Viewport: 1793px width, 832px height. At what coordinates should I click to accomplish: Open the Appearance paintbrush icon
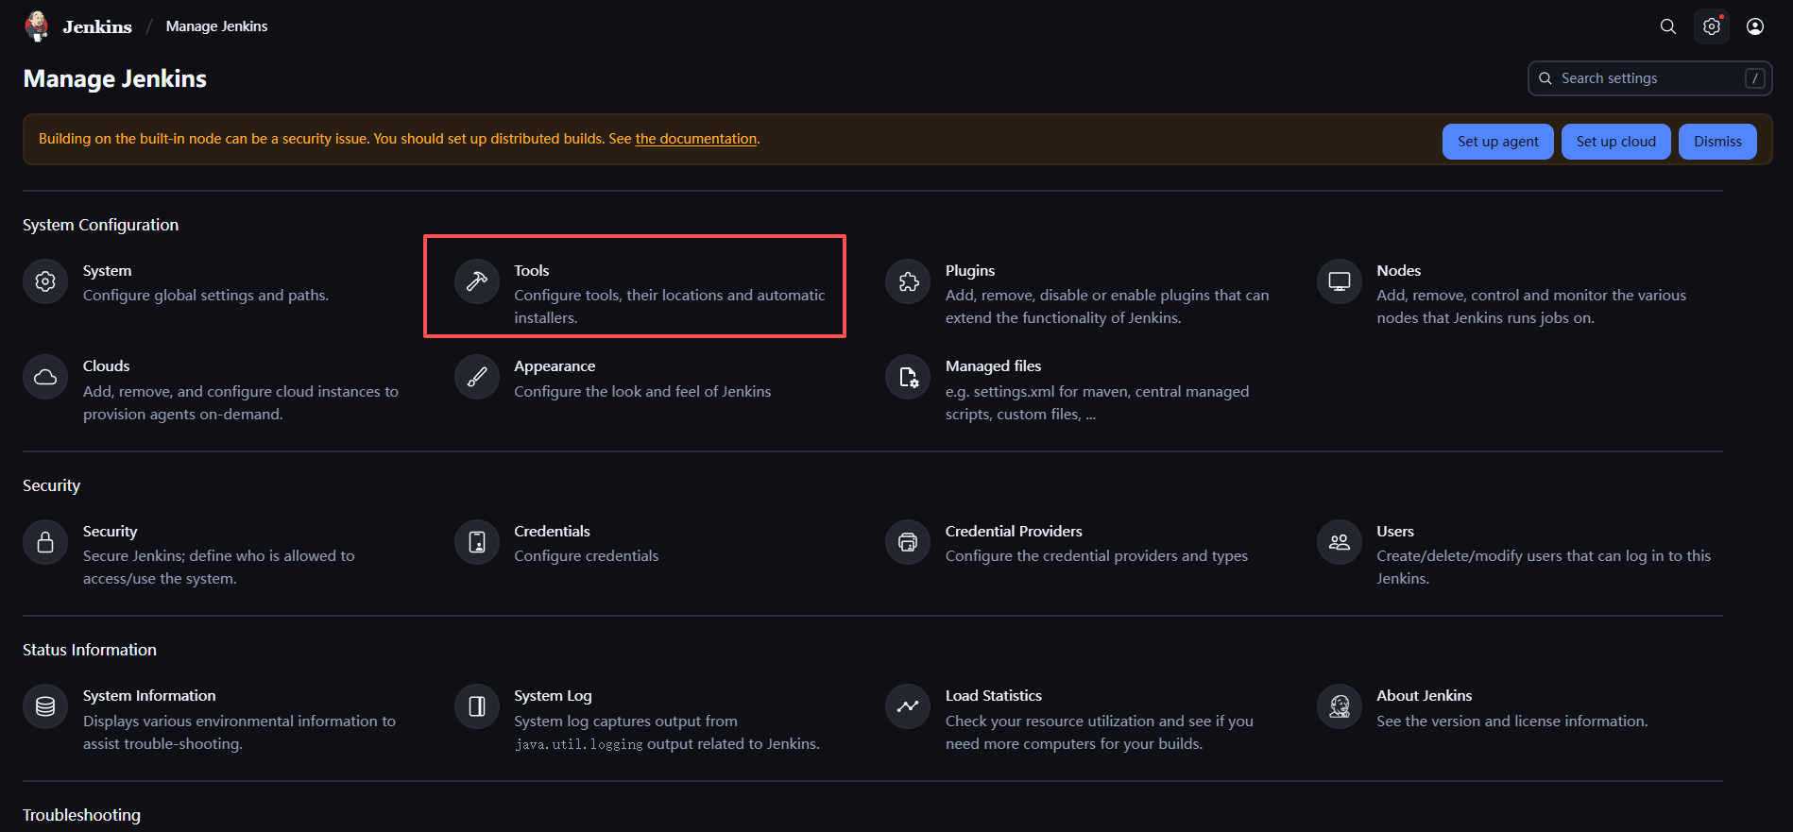(x=477, y=378)
